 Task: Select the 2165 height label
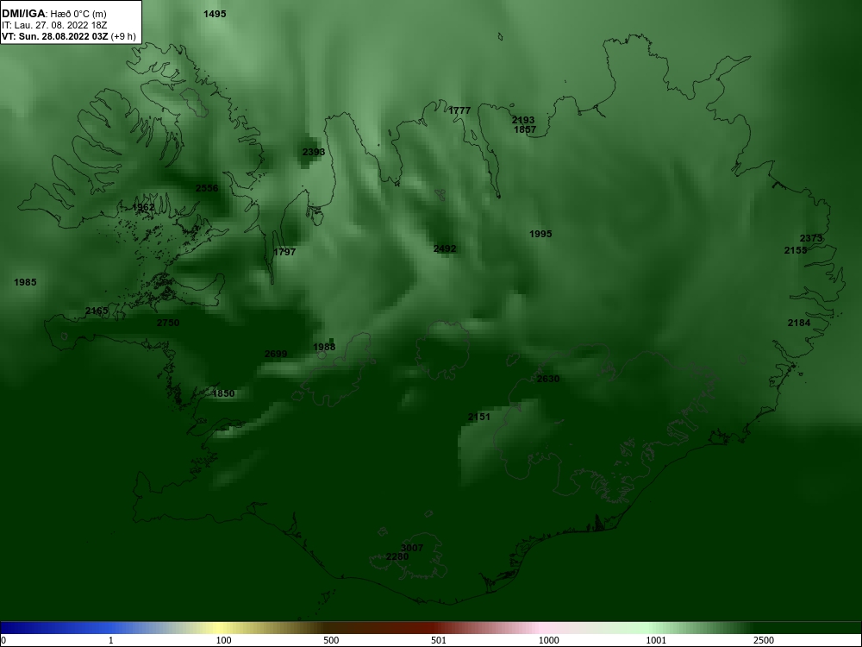97,311
